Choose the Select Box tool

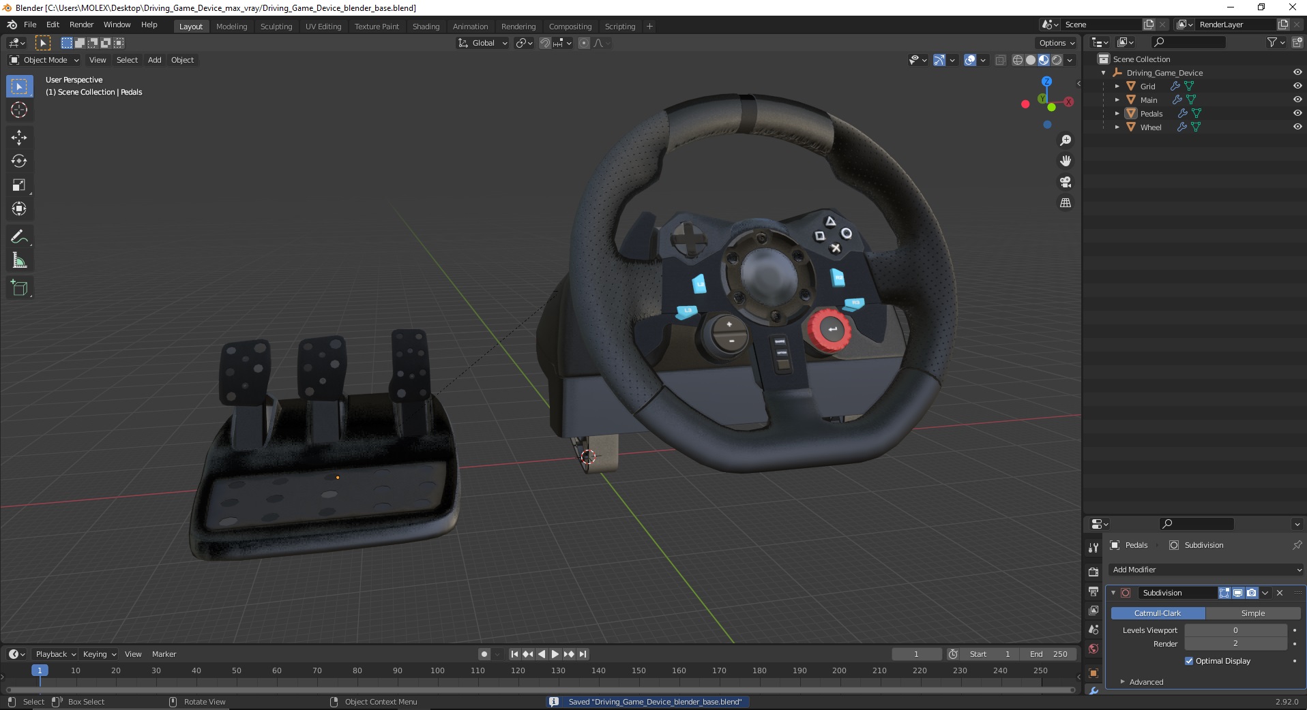[x=19, y=87]
